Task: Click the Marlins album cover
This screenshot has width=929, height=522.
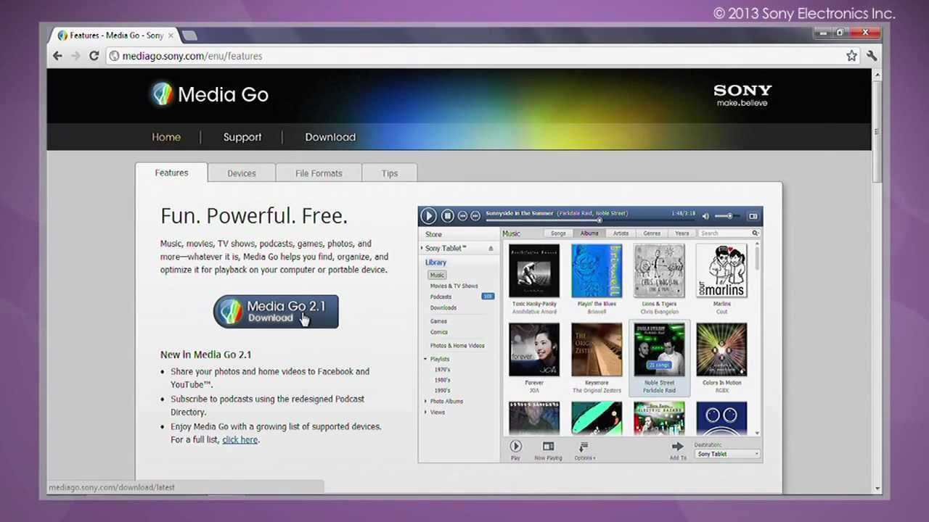Action: 721,271
